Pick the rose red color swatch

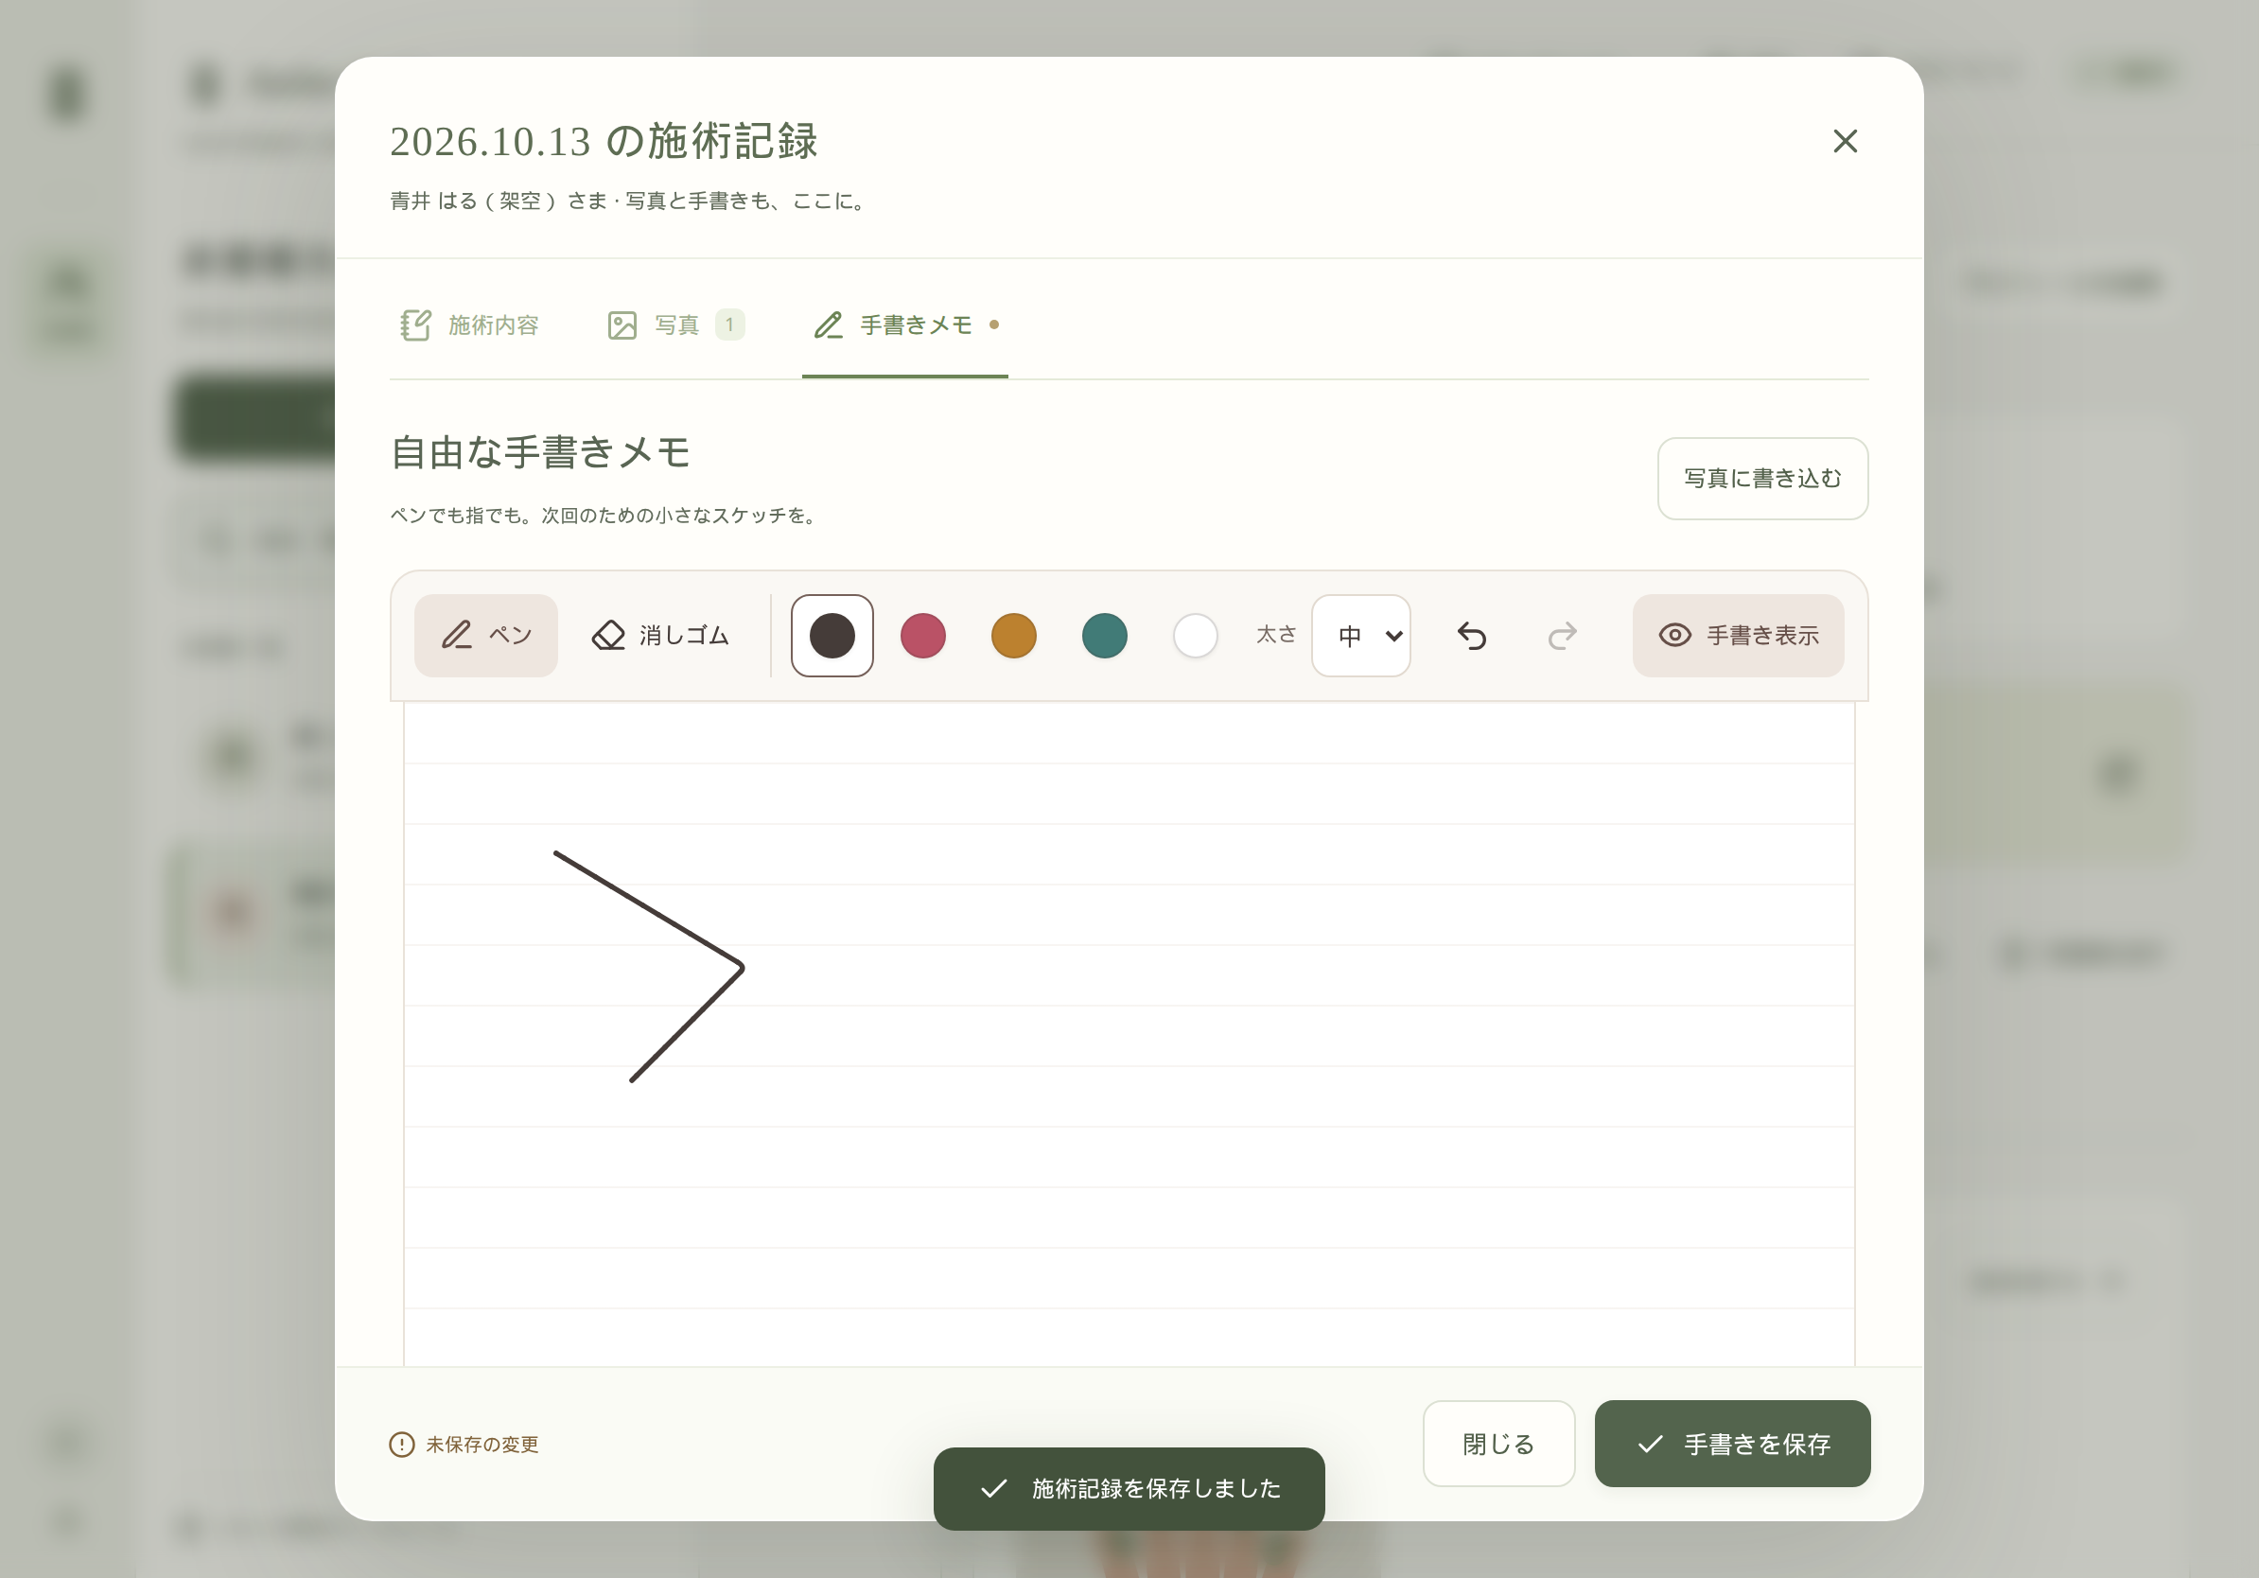[x=923, y=636]
